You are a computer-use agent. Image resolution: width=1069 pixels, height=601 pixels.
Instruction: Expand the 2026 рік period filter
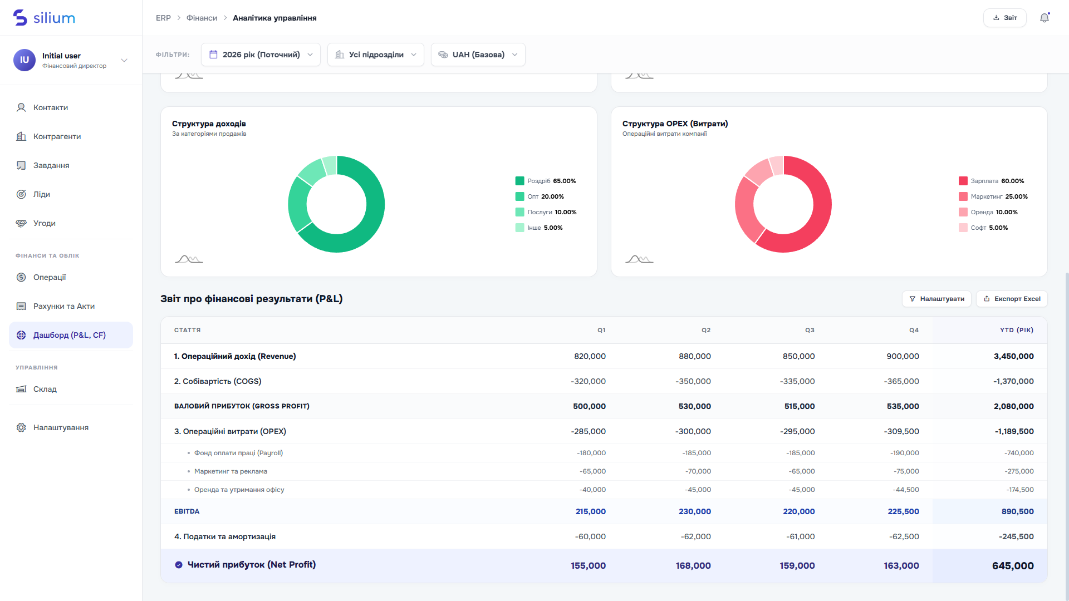pyautogui.click(x=261, y=55)
